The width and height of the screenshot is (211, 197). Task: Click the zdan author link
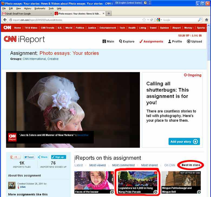(x=23, y=187)
